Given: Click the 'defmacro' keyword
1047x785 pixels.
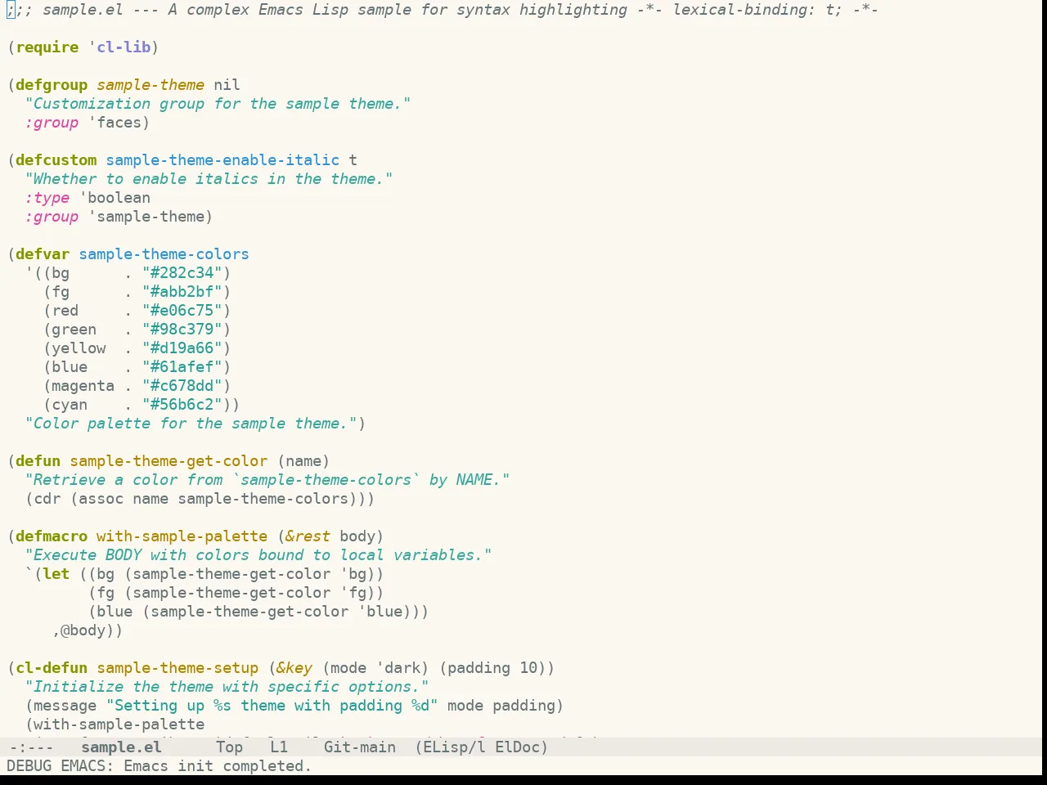Looking at the screenshot, I should (52, 536).
